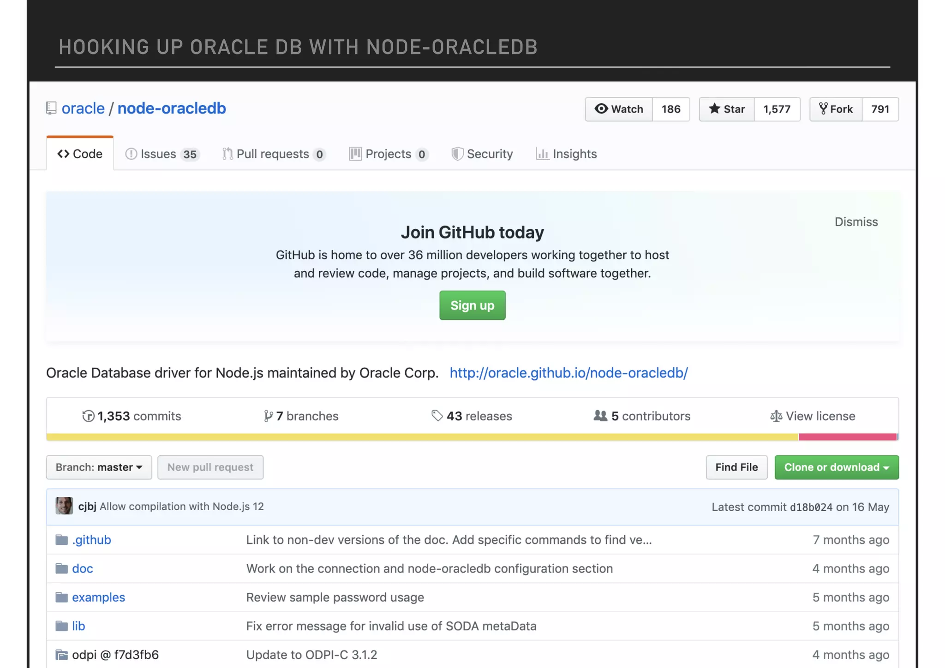Open the Security tab

point(482,154)
